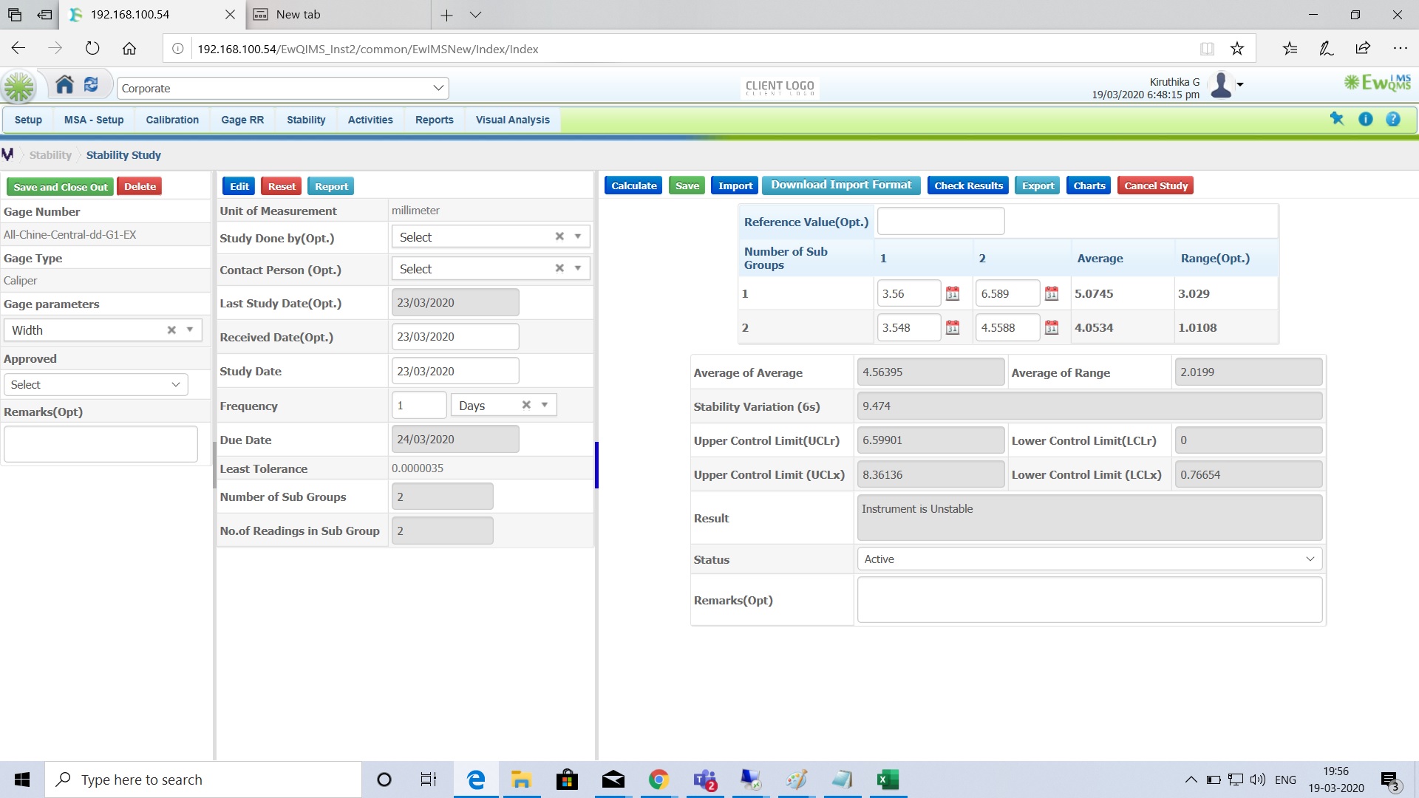
Task: Click the Export button
Action: 1038,185
